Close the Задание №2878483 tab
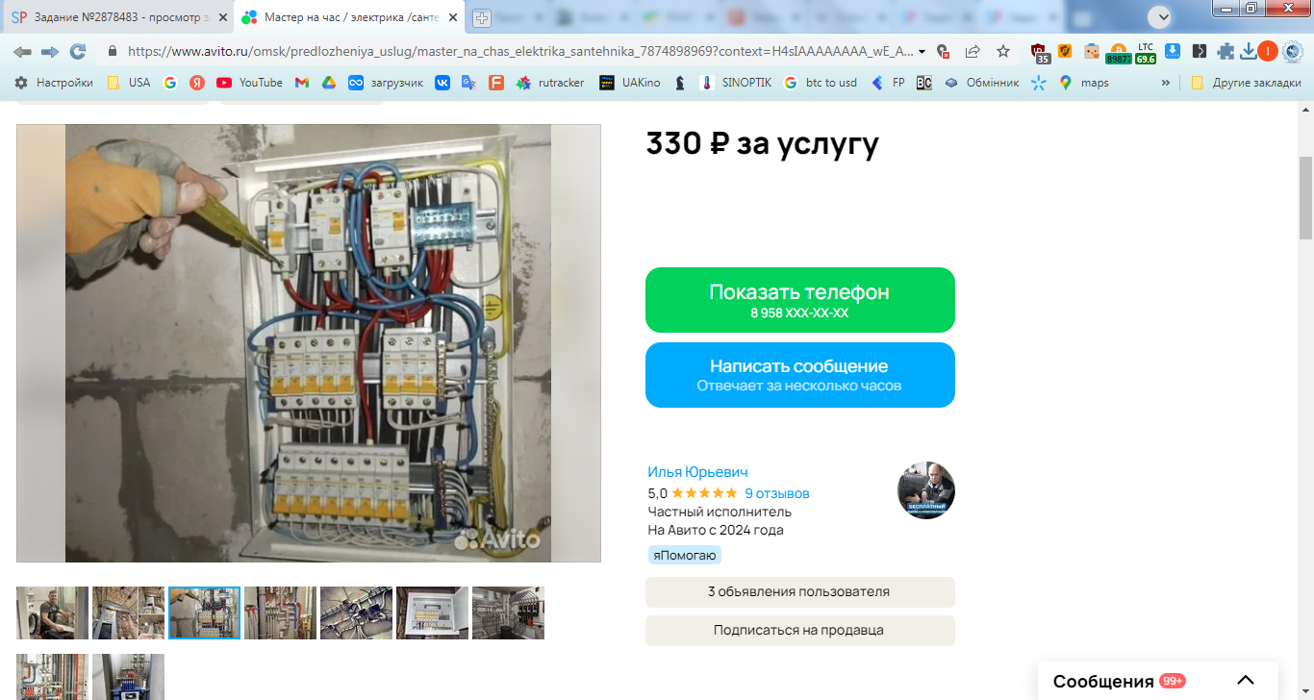Image resolution: width=1314 pixels, height=700 pixels. click(x=222, y=17)
